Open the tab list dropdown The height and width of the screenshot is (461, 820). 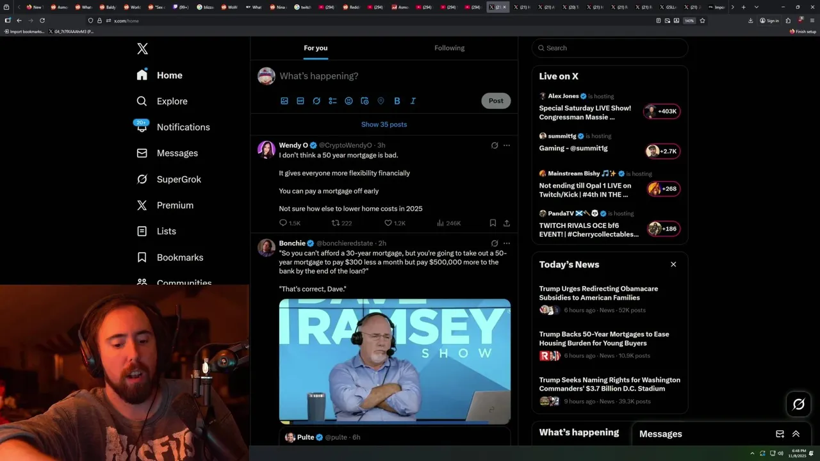click(x=757, y=7)
